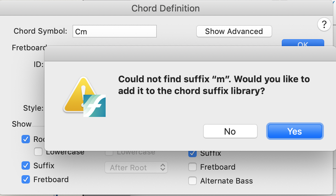
Task: Click the Finale logo badge on the alert
Action: click(x=95, y=105)
